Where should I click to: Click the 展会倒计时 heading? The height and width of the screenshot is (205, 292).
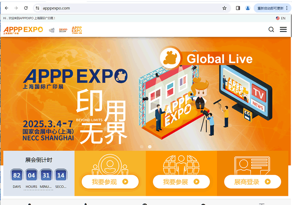click(x=39, y=160)
